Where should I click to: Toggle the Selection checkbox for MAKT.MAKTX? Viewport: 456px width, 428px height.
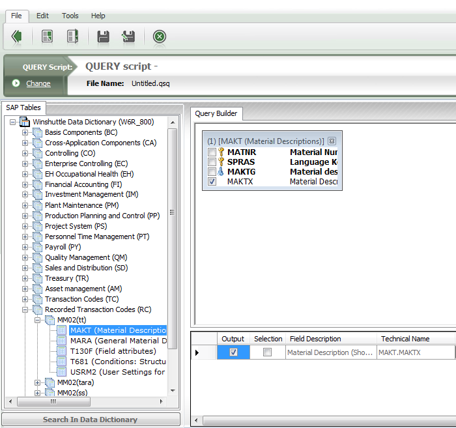267,352
